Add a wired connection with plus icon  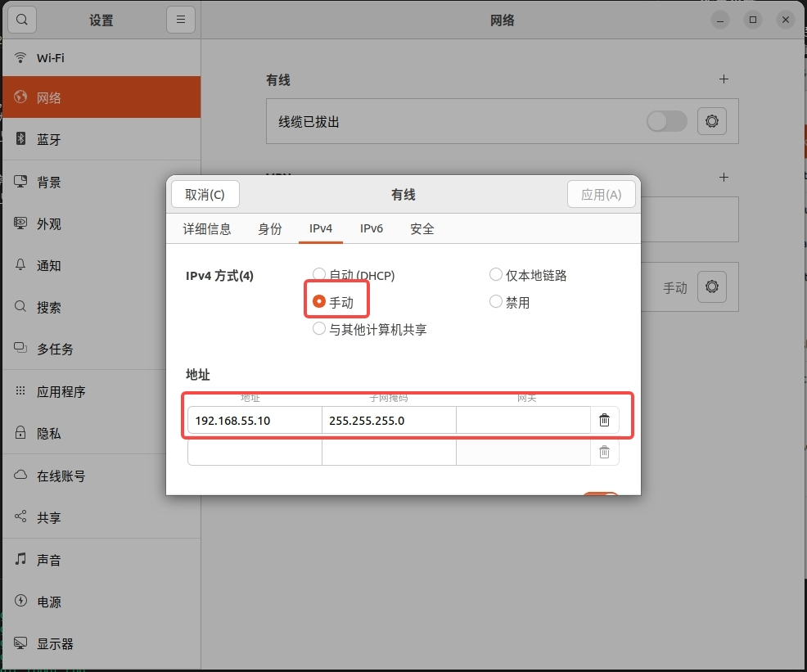724,79
